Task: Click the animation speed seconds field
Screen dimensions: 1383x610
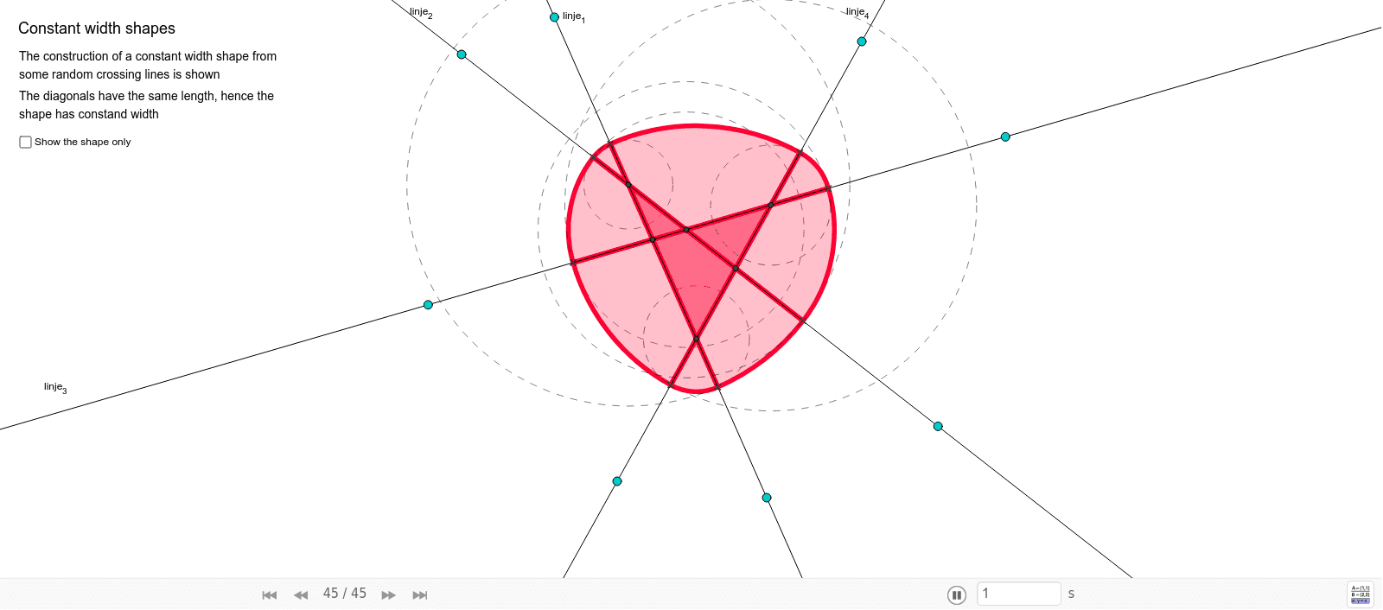Action: coord(1019,594)
